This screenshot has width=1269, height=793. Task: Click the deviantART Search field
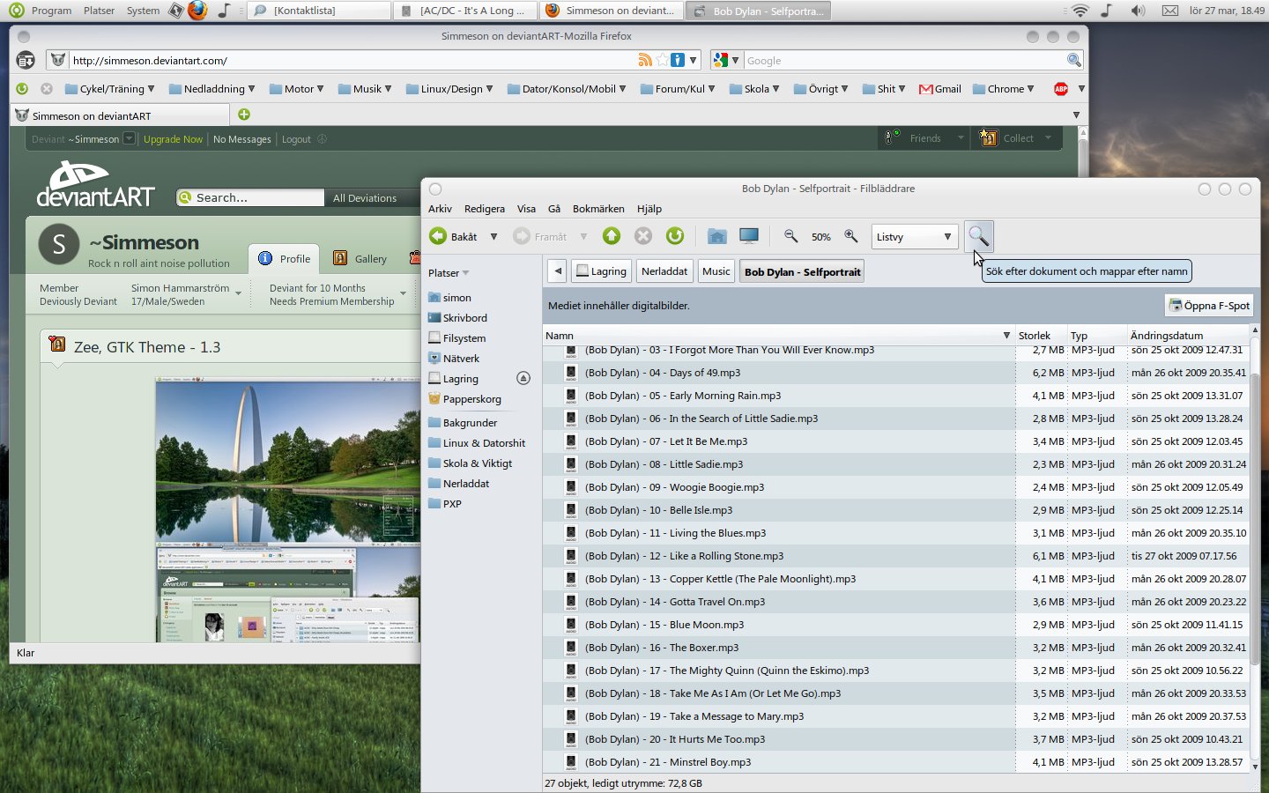click(250, 198)
